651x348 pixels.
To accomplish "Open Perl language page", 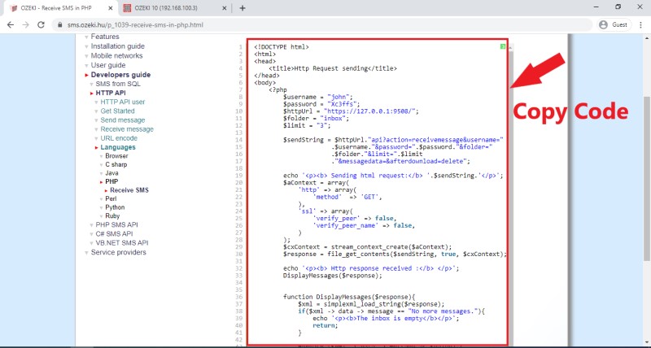I will tap(111, 198).
